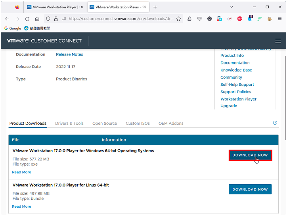This screenshot has height=216, width=287.
Task: Open the Workstation Player Upgrade link
Action: (238, 102)
